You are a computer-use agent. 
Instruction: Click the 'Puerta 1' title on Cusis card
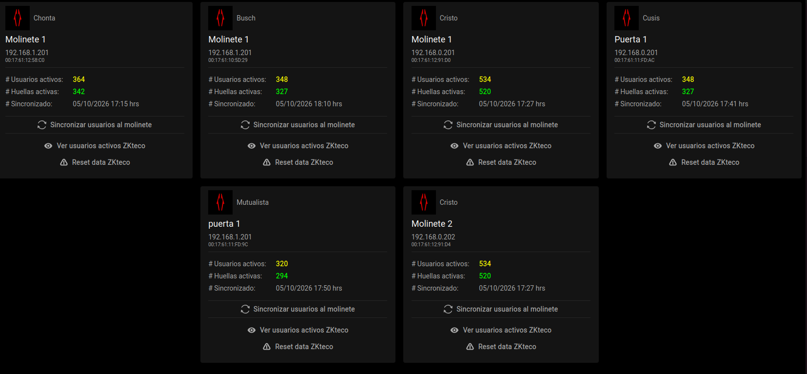630,39
